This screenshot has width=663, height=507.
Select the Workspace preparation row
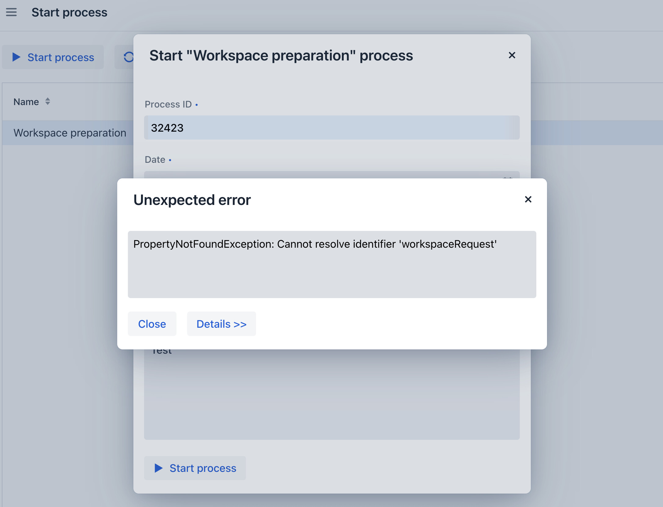70,133
